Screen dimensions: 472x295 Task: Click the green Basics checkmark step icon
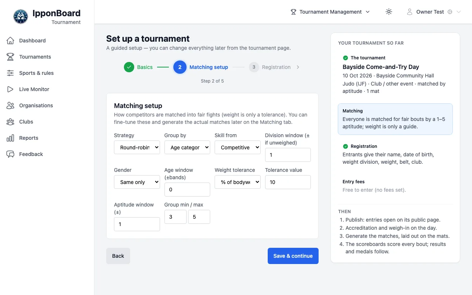click(x=129, y=67)
